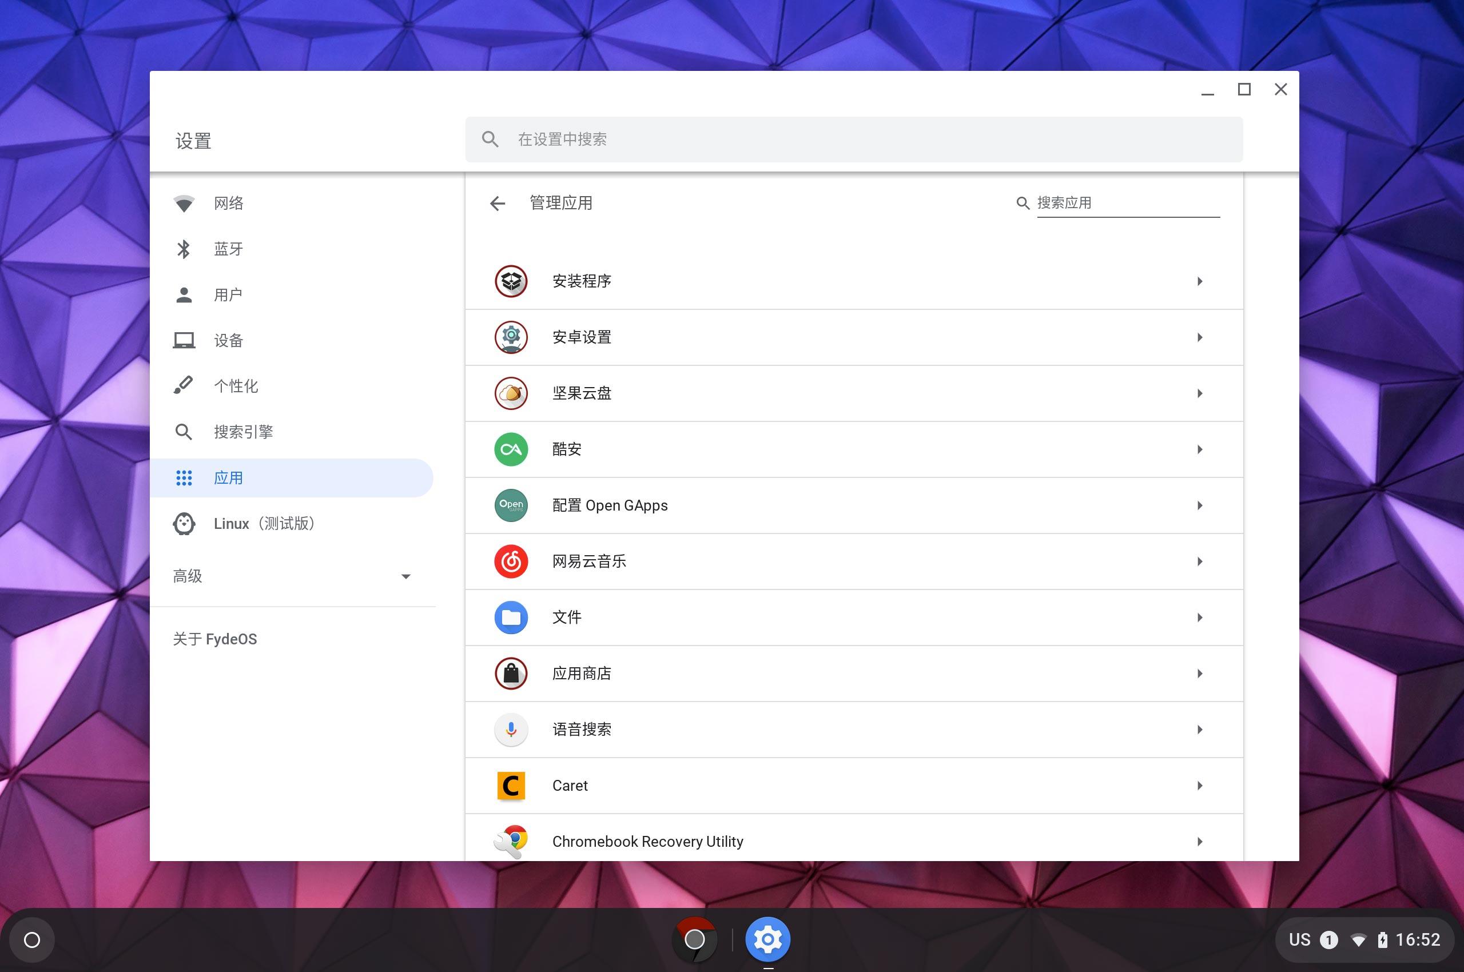The height and width of the screenshot is (972, 1464).
Task: Click the 配置 Open GApps icon
Action: [x=510, y=505]
